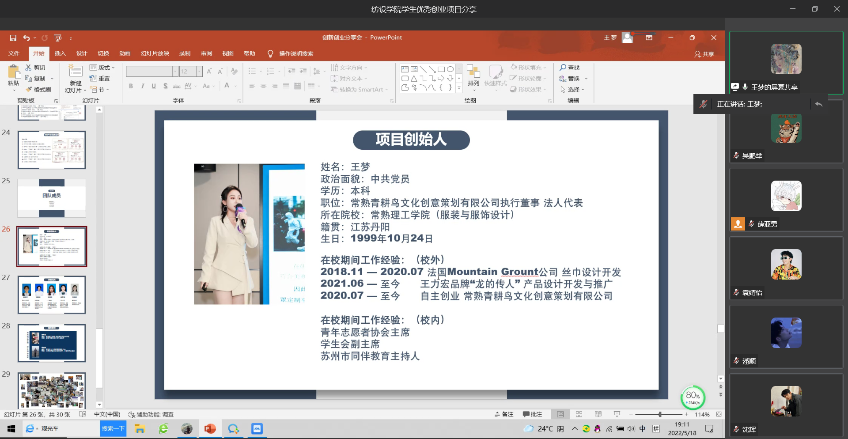Click the zoom slider in status bar
Viewport: 848px width, 439px height.
658,414
